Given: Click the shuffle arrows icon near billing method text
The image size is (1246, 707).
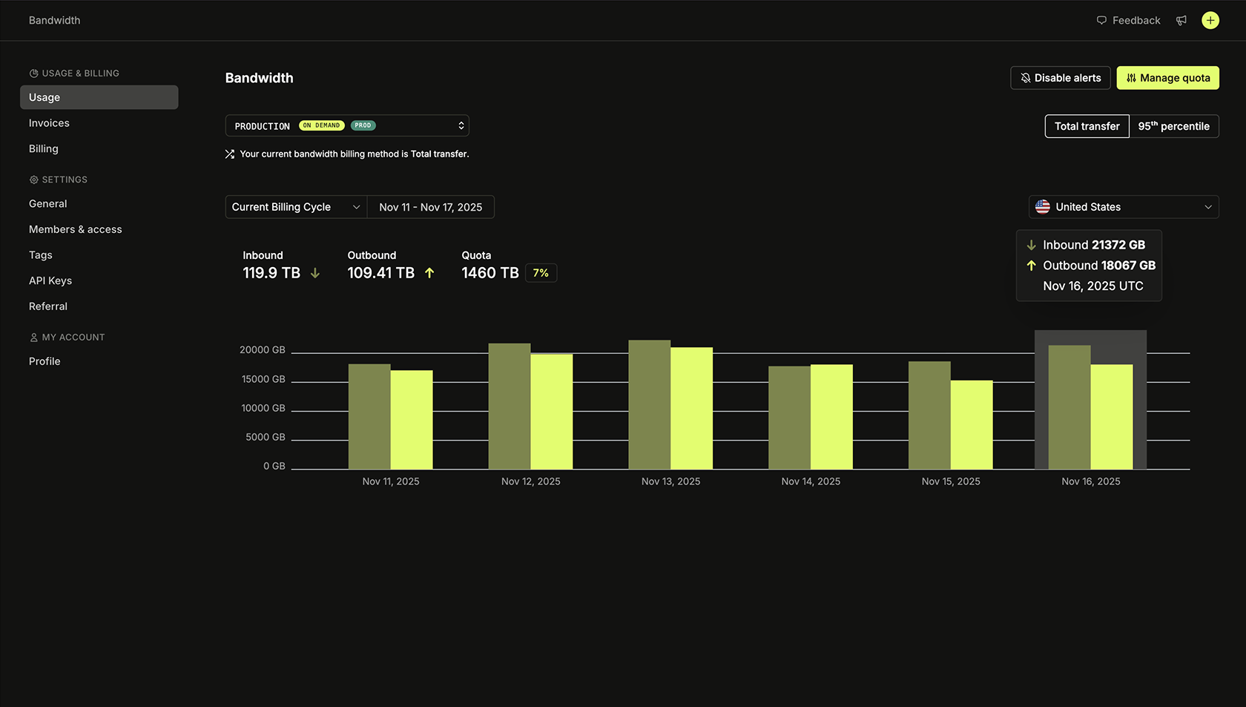Looking at the screenshot, I should (229, 154).
